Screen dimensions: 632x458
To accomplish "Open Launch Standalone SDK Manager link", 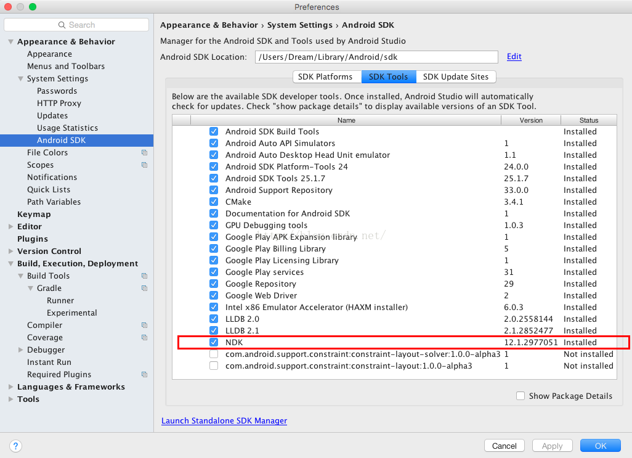I will (x=224, y=421).
